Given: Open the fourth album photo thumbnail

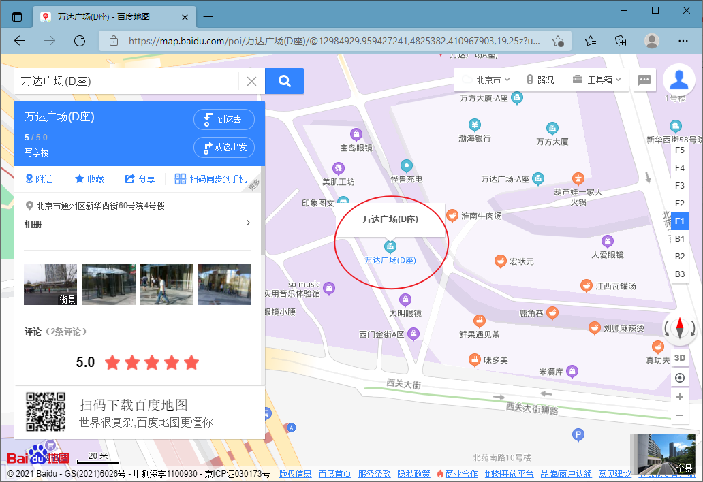Looking at the screenshot, I should point(225,285).
